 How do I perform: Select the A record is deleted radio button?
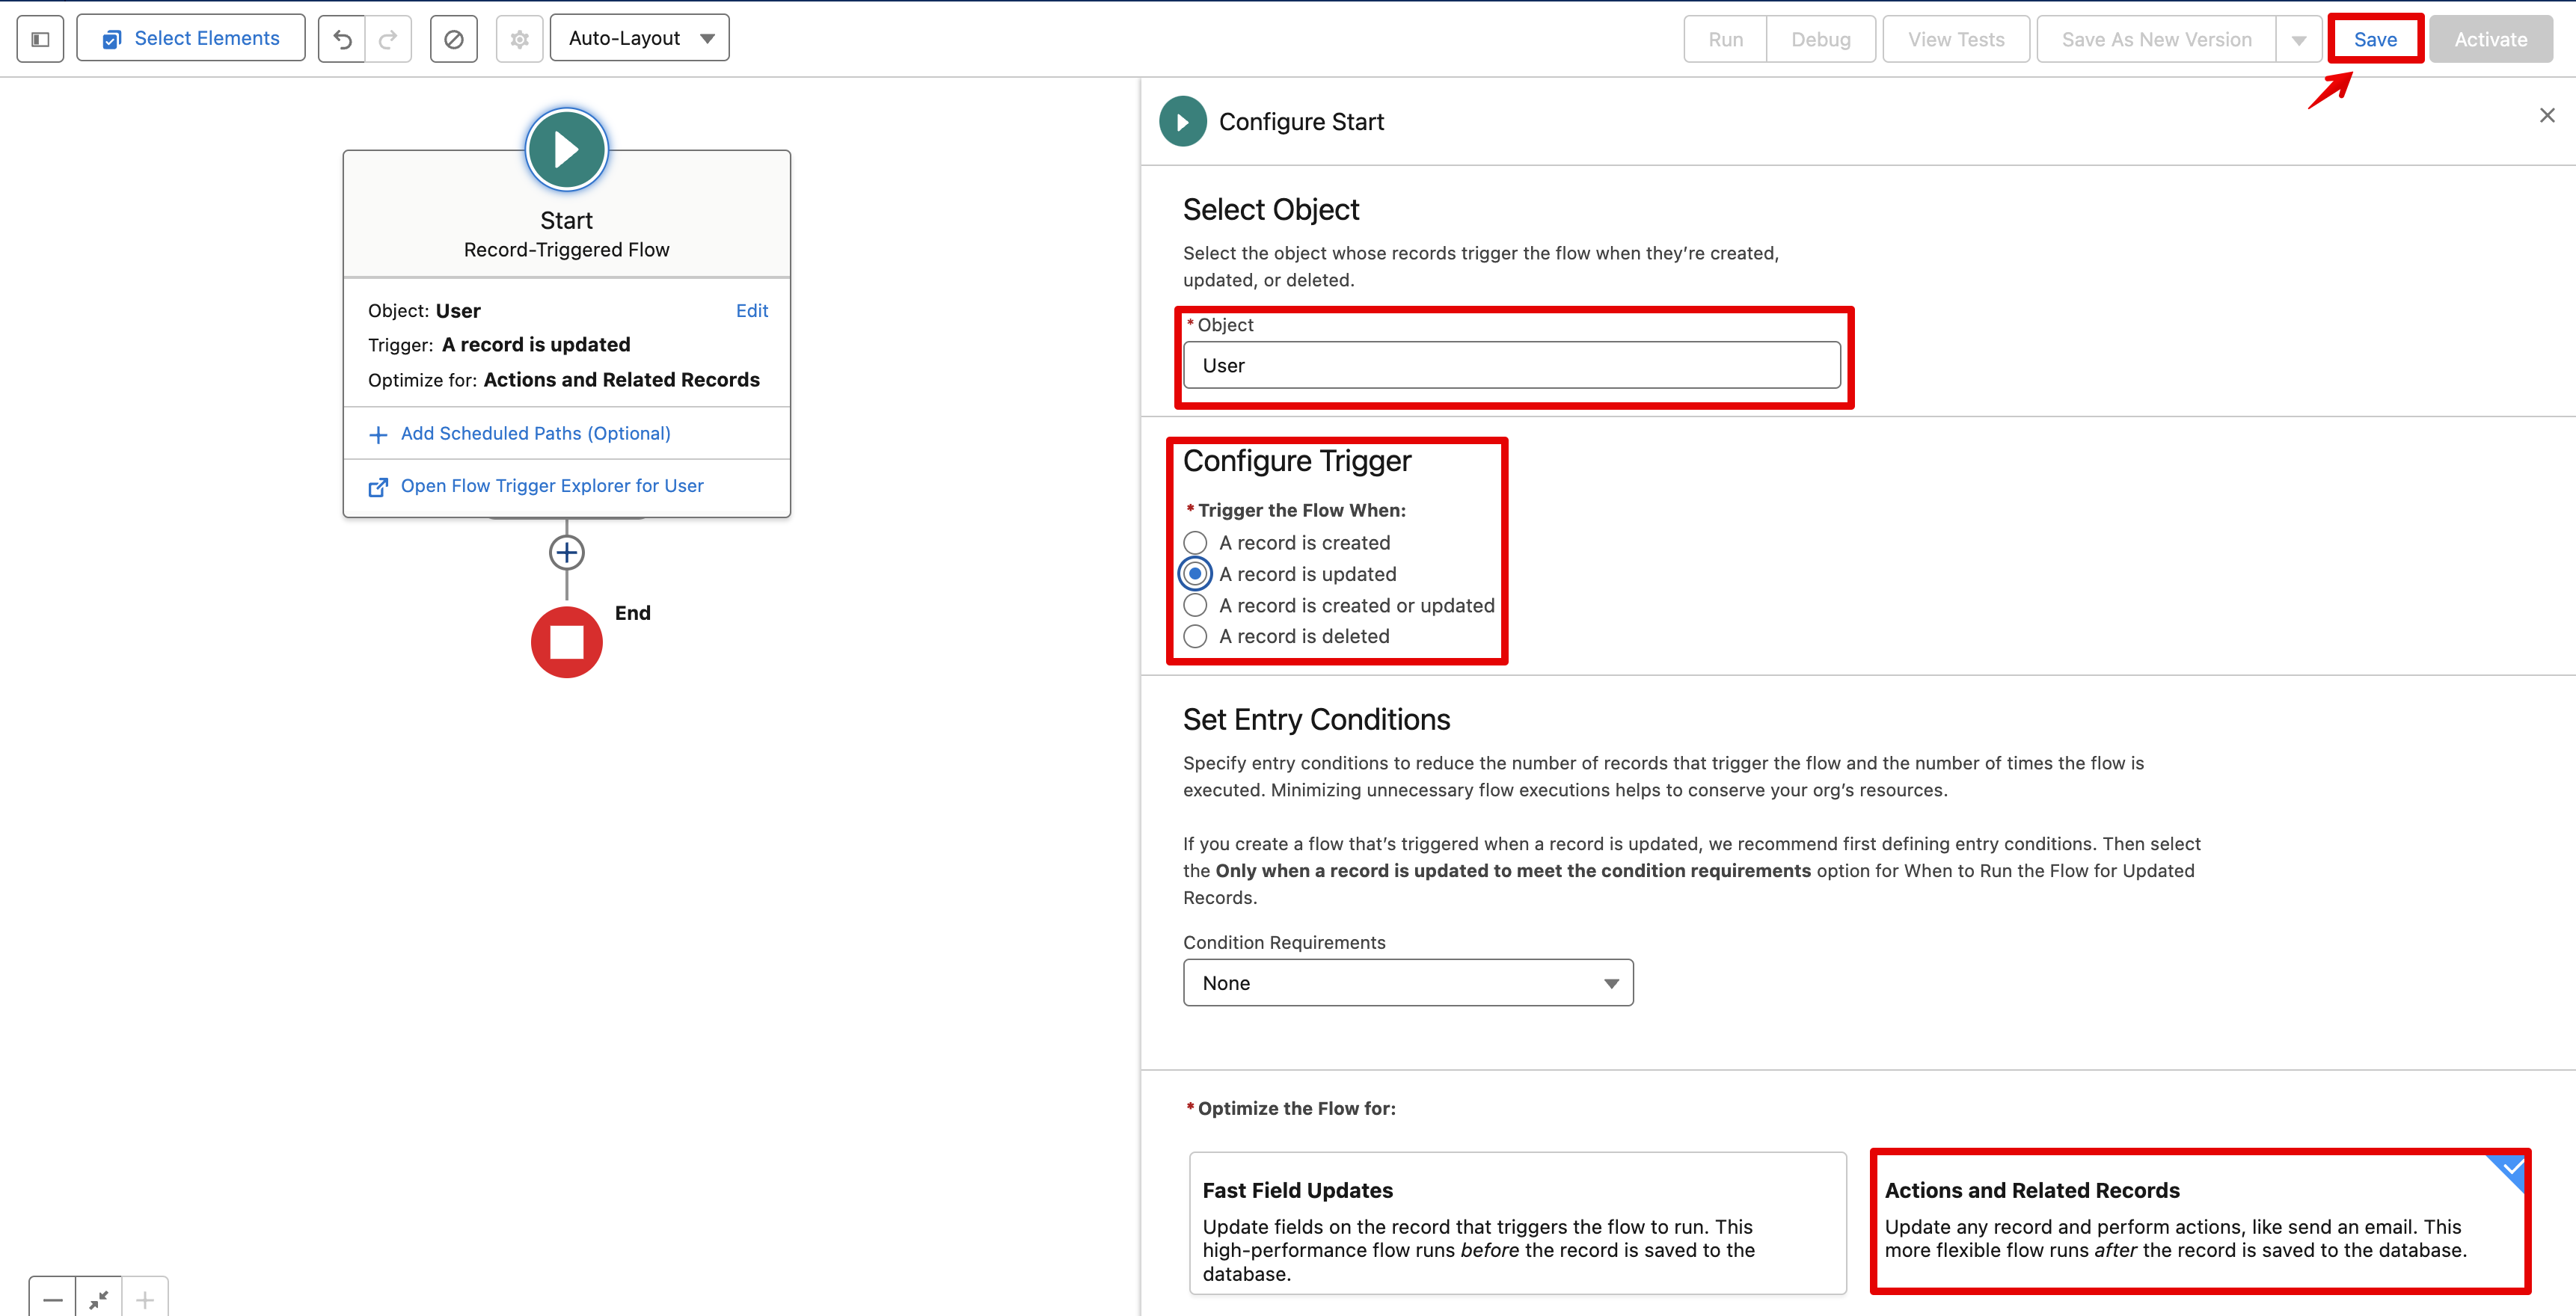pos(1197,636)
